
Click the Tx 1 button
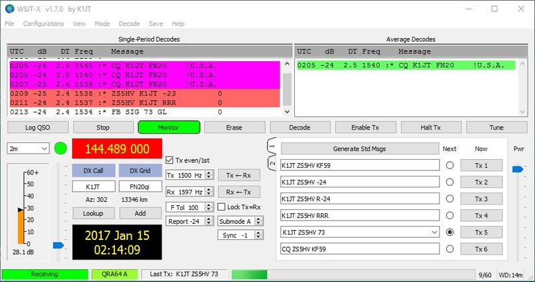(481, 165)
